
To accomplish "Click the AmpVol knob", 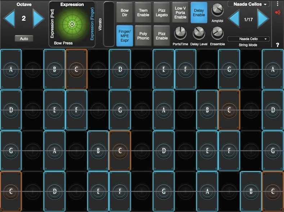I will tap(217, 9).
